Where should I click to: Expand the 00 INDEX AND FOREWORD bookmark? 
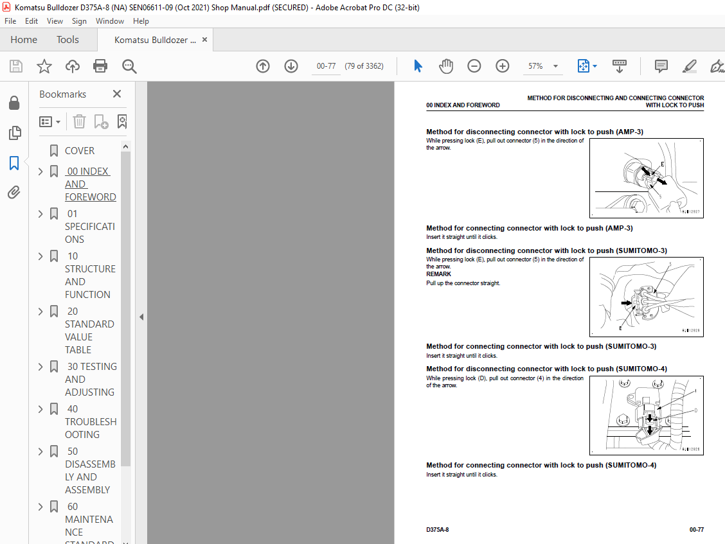click(x=40, y=171)
